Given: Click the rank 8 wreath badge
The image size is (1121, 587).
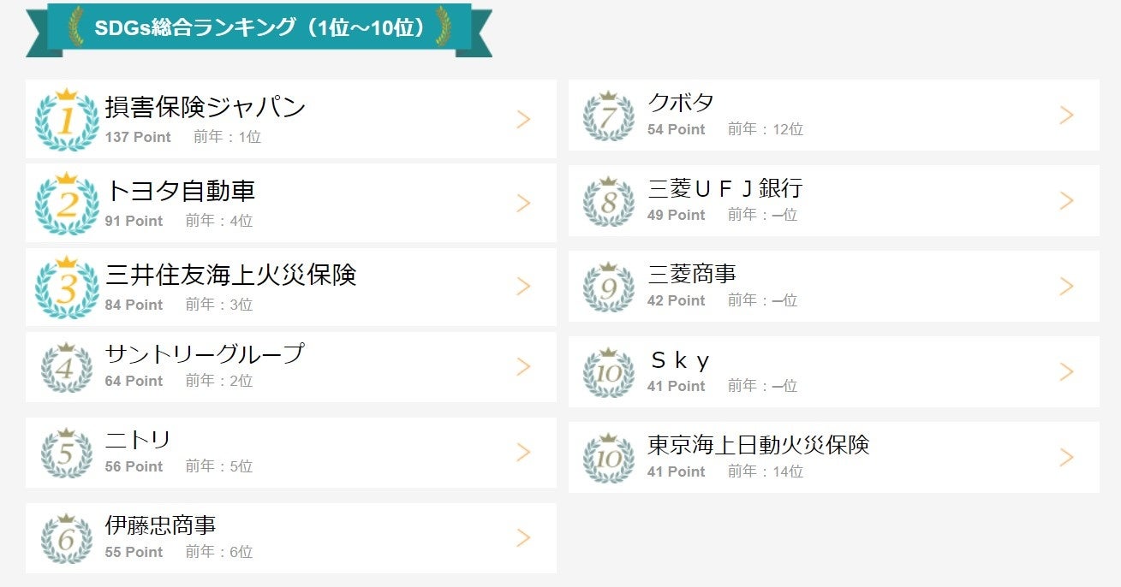Looking at the screenshot, I should 609,202.
